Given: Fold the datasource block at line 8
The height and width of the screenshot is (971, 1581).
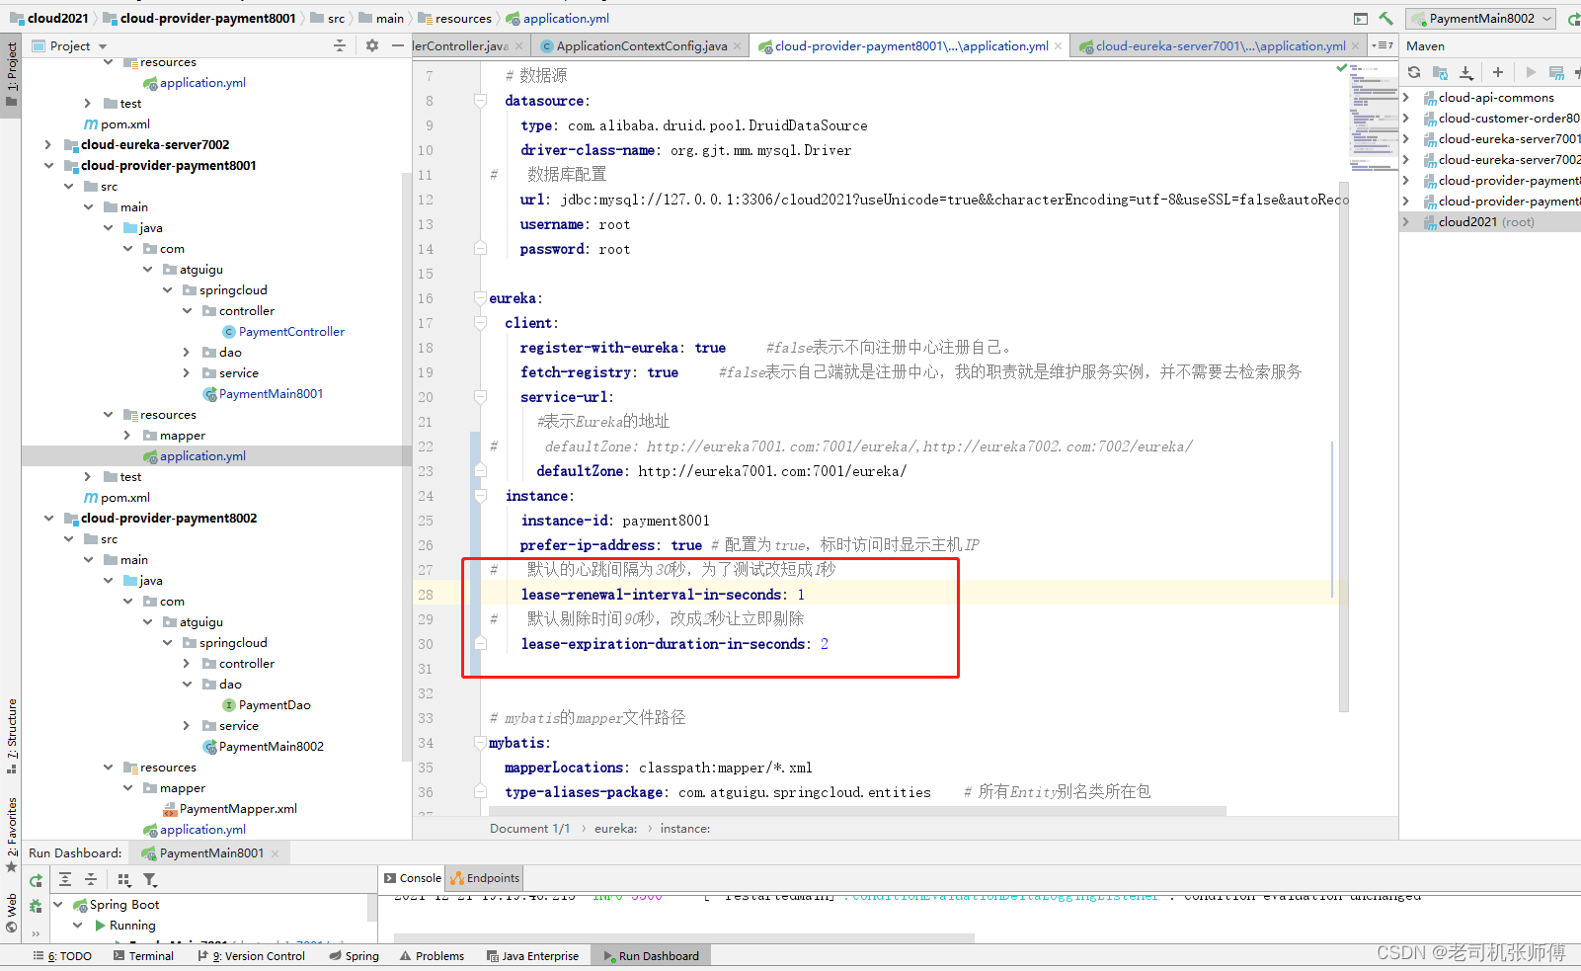Looking at the screenshot, I should click(480, 100).
